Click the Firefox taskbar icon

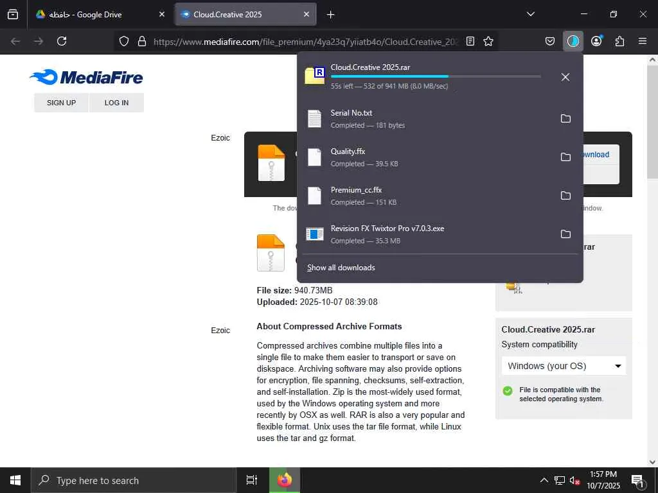pos(285,480)
